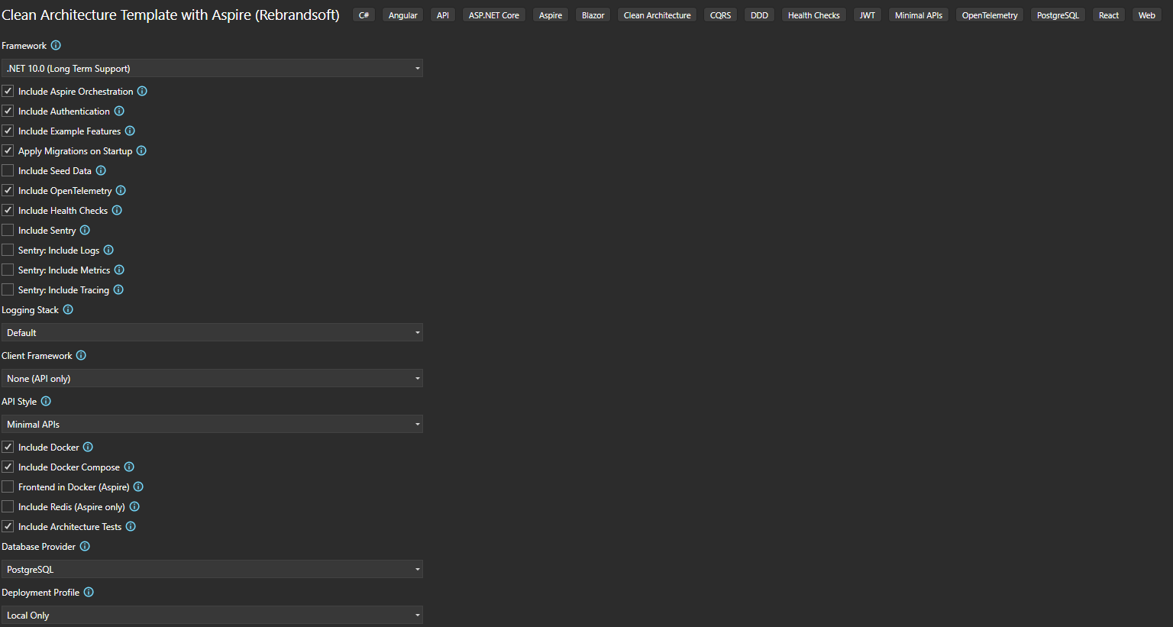This screenshot has width=1173, height=627.
Task: Click info icon beside Include Architecture Tests
Action: pos(131,527)
